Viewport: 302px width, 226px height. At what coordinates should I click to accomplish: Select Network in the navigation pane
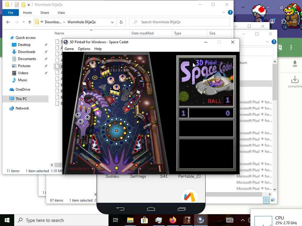click(x=22, y=108)
